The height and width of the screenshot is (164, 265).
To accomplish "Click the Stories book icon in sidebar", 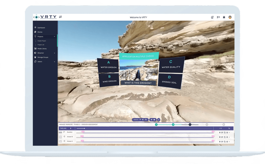I will point(35,32).
